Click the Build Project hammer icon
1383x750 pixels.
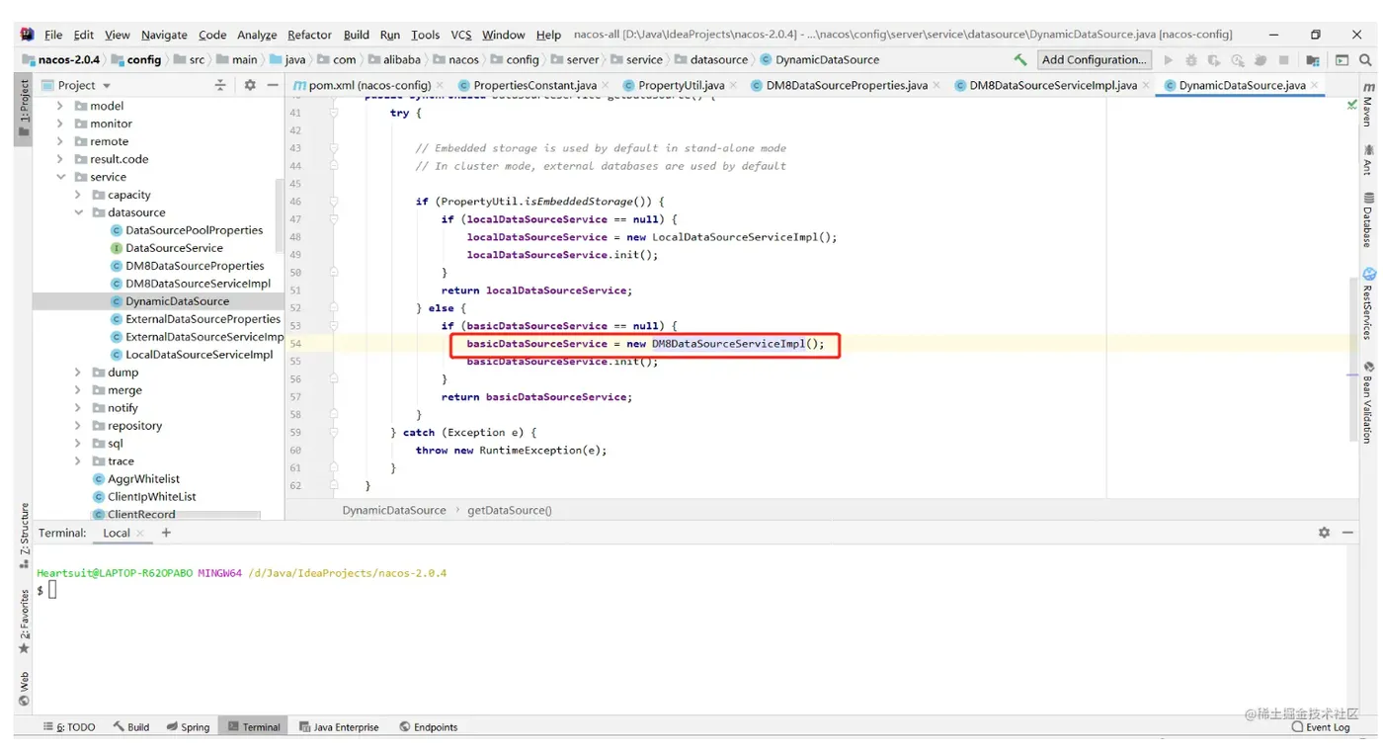tap(1020, 60)
